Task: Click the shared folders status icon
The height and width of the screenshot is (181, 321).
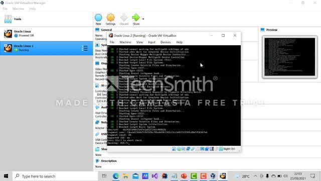Action: point(198,149)
